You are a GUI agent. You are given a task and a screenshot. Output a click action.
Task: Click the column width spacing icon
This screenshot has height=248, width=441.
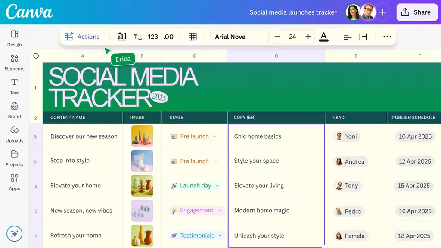coord(363,37)
